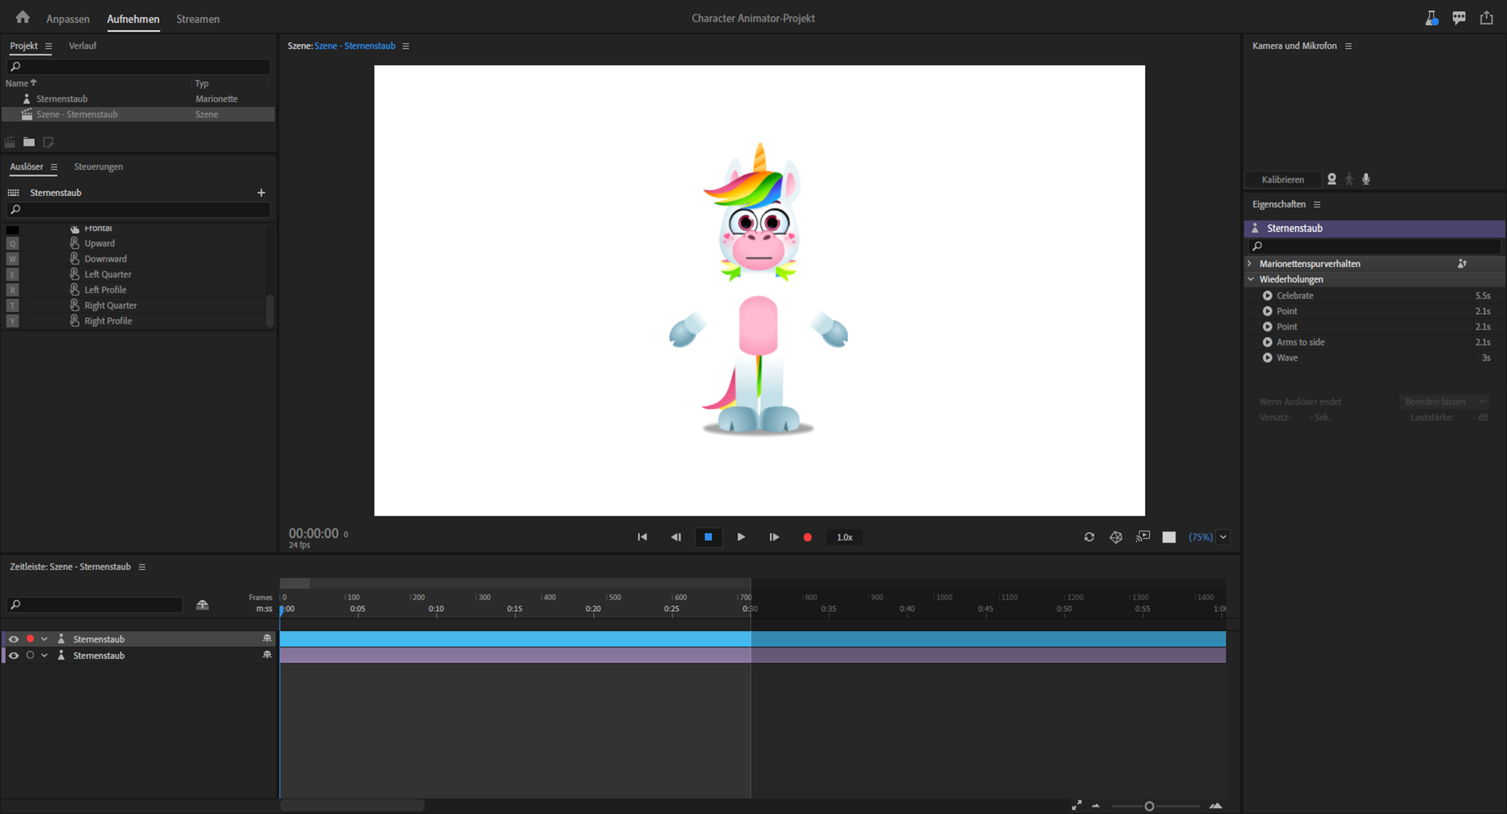Click the new folder icon in Projekt panel
The width and height of the screenshot is (1507, 814).
pyautogui.click(x=29, y=141)
